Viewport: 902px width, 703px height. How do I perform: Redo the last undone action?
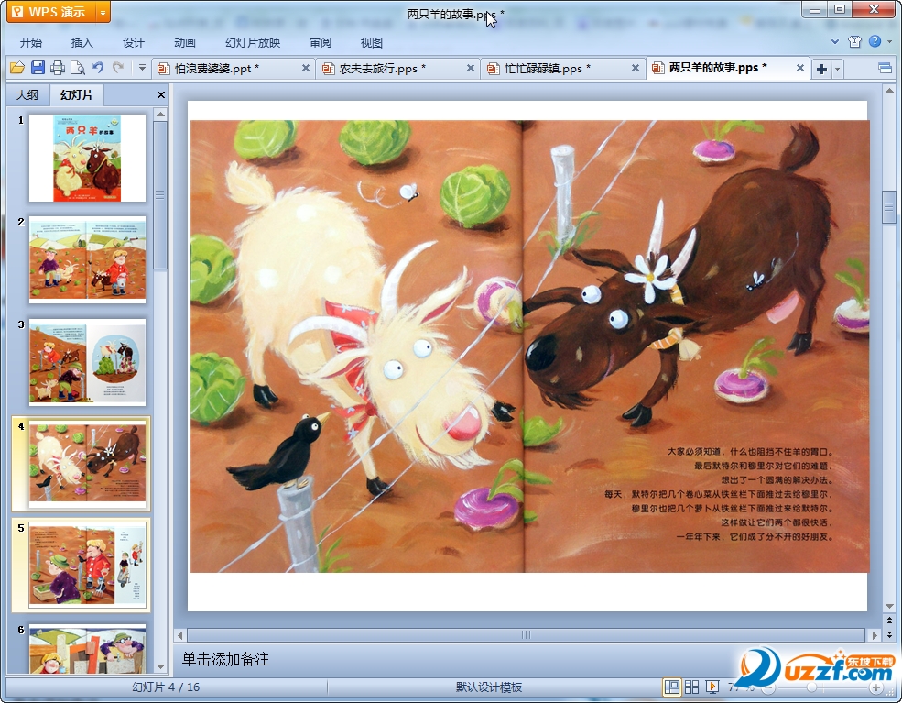pyautogui.click(x=118, y=68)
